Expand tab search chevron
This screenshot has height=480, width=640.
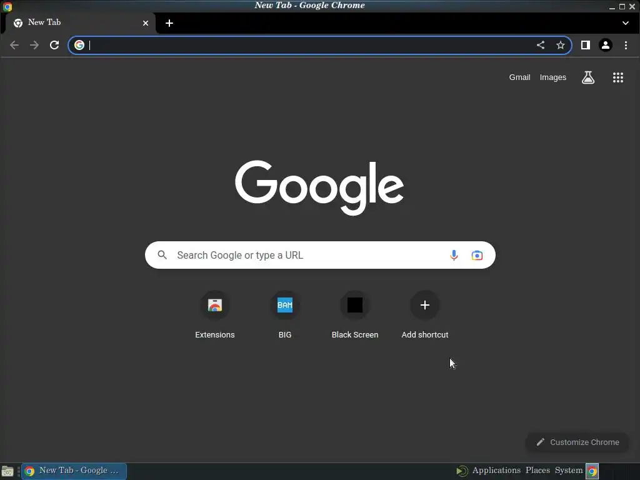pos(625,23)
